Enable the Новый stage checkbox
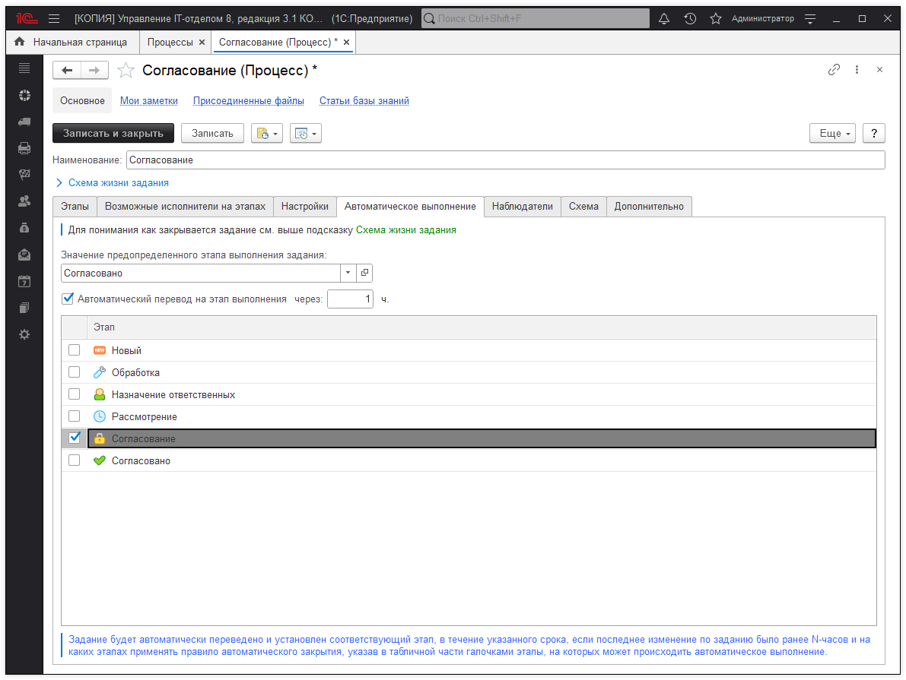 coord(74,350)
